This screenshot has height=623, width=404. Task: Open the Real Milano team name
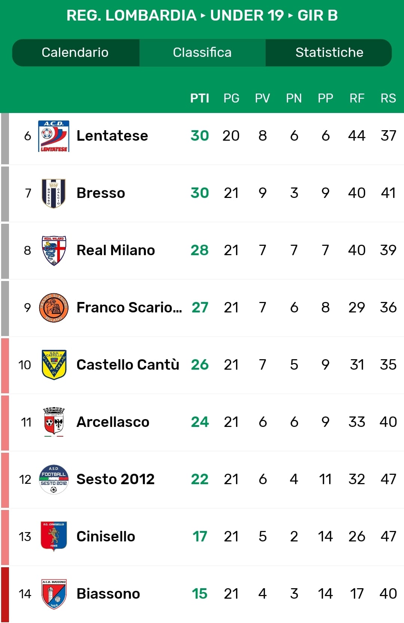[x=116, y=250]
